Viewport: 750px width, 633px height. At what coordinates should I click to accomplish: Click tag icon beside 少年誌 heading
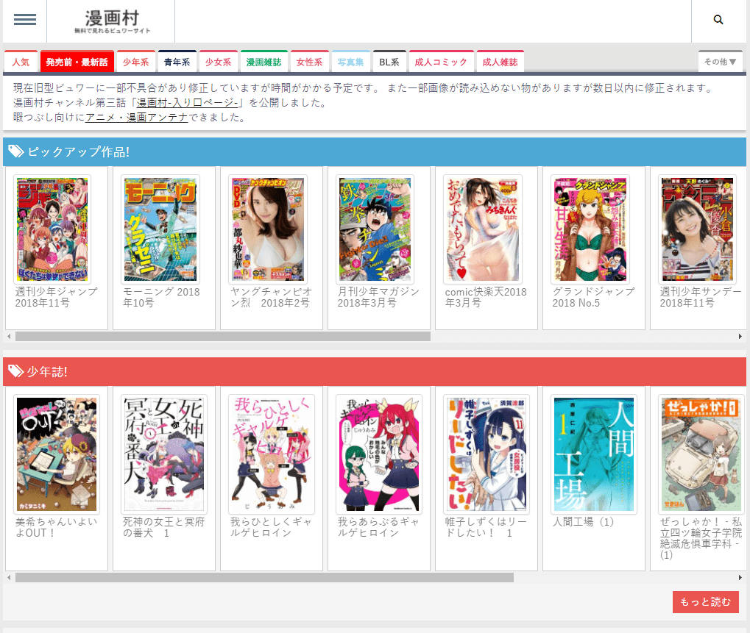[x=15, y=371]
